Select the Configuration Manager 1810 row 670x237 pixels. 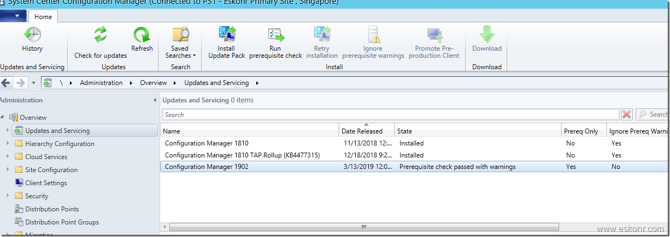(415, 143)
